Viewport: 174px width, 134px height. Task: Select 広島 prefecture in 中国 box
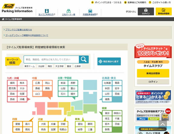[38, 83]
